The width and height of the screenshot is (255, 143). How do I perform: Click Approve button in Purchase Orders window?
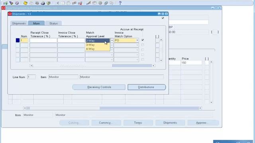pos(203,123)
